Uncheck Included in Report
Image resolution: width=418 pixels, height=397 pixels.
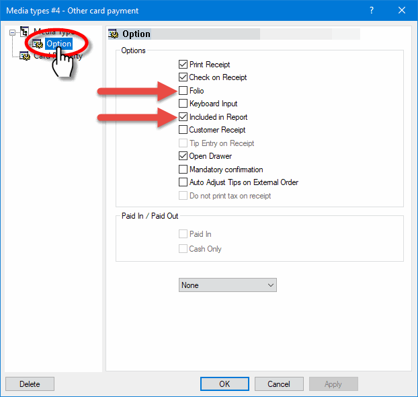(183, 117)
